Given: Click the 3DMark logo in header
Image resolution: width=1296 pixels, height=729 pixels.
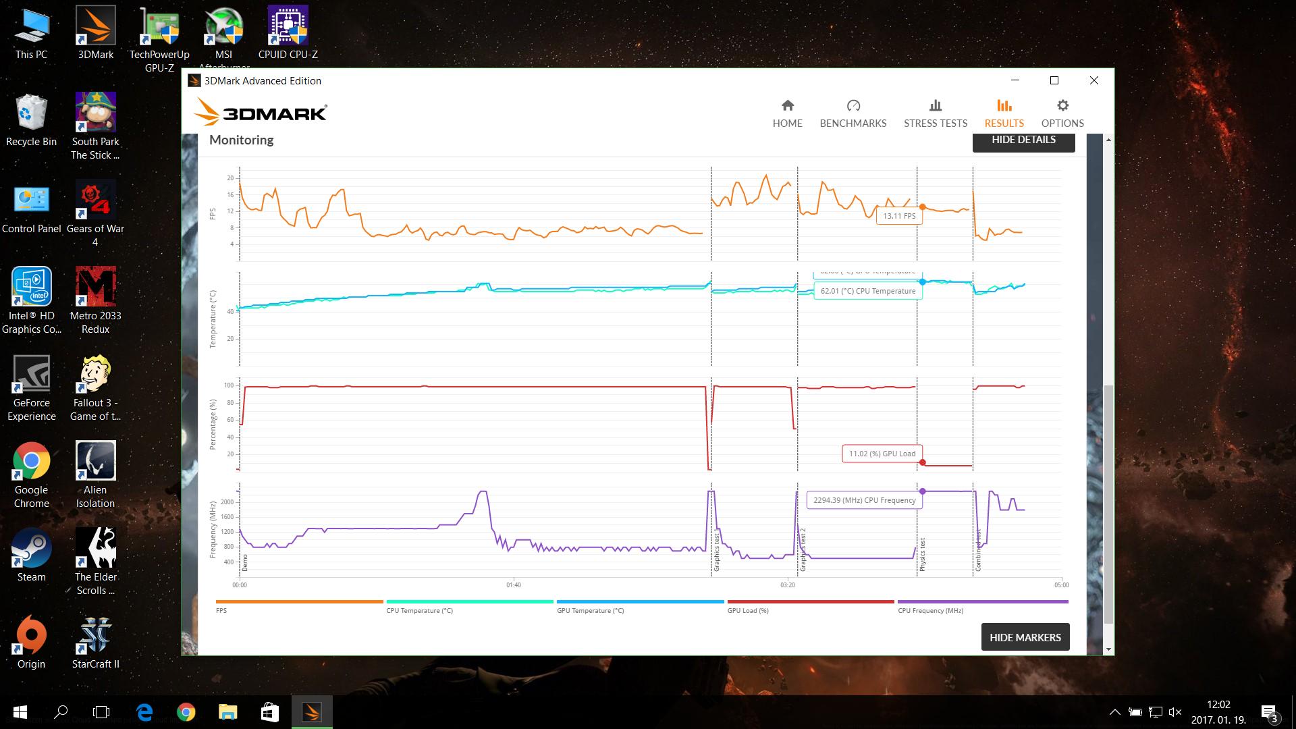Looking at the screenshot, I should 261,113.
